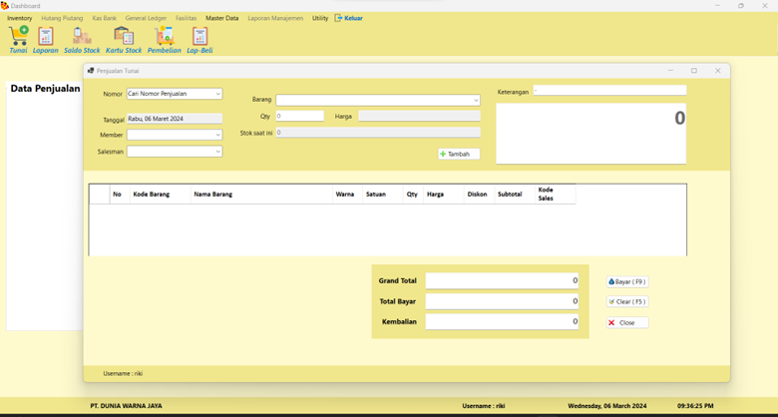Click the Diskon column header

479,195
